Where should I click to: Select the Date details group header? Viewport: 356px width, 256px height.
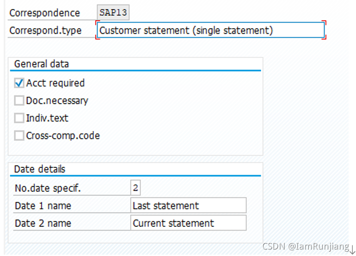[40, 169]
